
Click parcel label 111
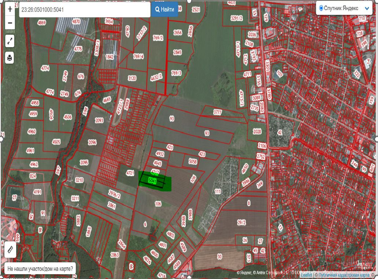point(218,191)
